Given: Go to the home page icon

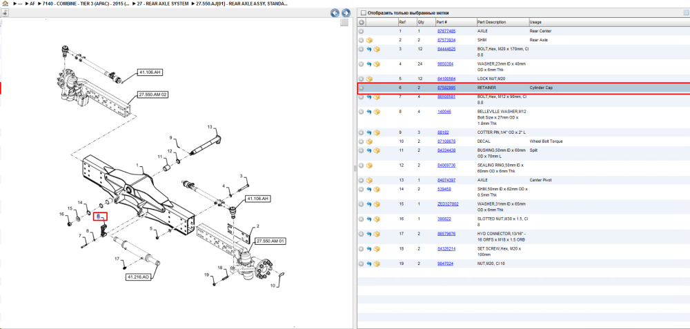Looking at the screenshot, I should [4, 3].
